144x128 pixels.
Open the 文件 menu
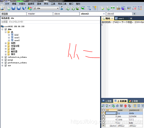point(7,4)
